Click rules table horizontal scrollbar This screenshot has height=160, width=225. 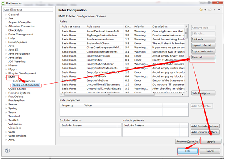tap(109, 95)
